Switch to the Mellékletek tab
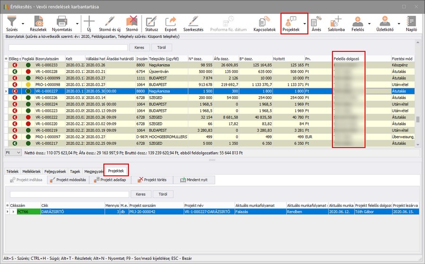This screenshot has height=264, width=425. [31, 171]
